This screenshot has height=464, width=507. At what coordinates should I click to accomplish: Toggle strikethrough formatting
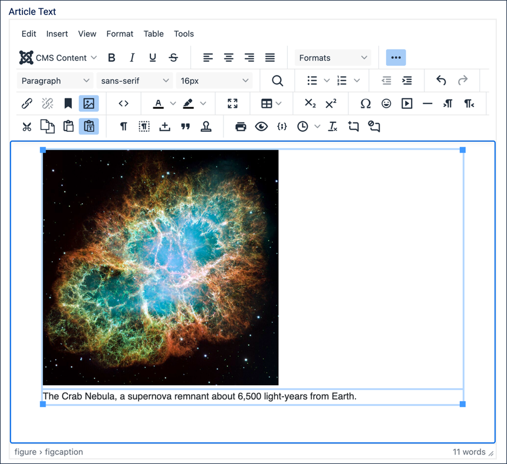pyautogui.click(x=173, y=58)
